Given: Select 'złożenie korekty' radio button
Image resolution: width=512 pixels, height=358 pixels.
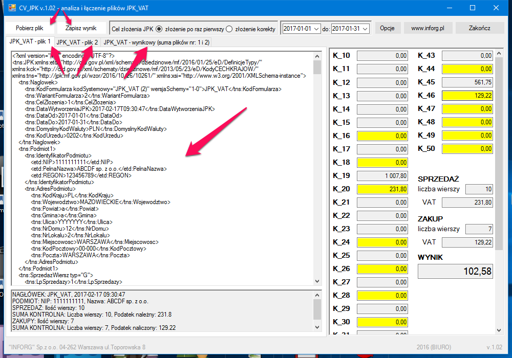Looking at the screenshot, I should (229, 29).
